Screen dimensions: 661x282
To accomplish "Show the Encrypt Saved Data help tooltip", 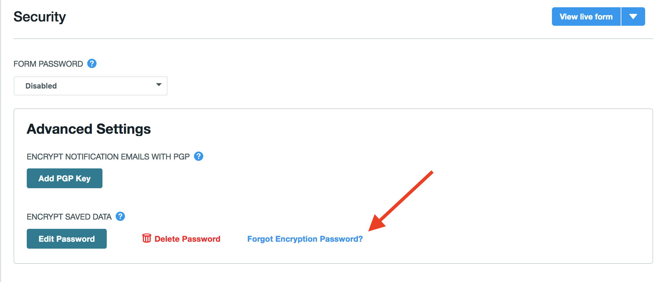I will coord(120,216).
